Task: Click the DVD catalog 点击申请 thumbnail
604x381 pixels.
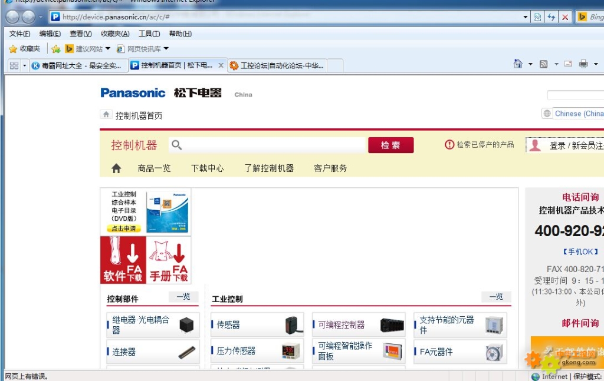Action: (146, 212)
